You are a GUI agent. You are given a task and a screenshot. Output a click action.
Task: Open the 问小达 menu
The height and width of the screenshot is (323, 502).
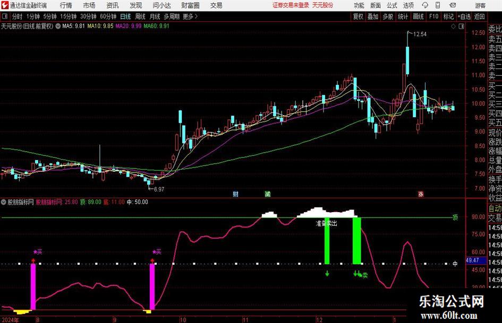click(x=161, y=5)
